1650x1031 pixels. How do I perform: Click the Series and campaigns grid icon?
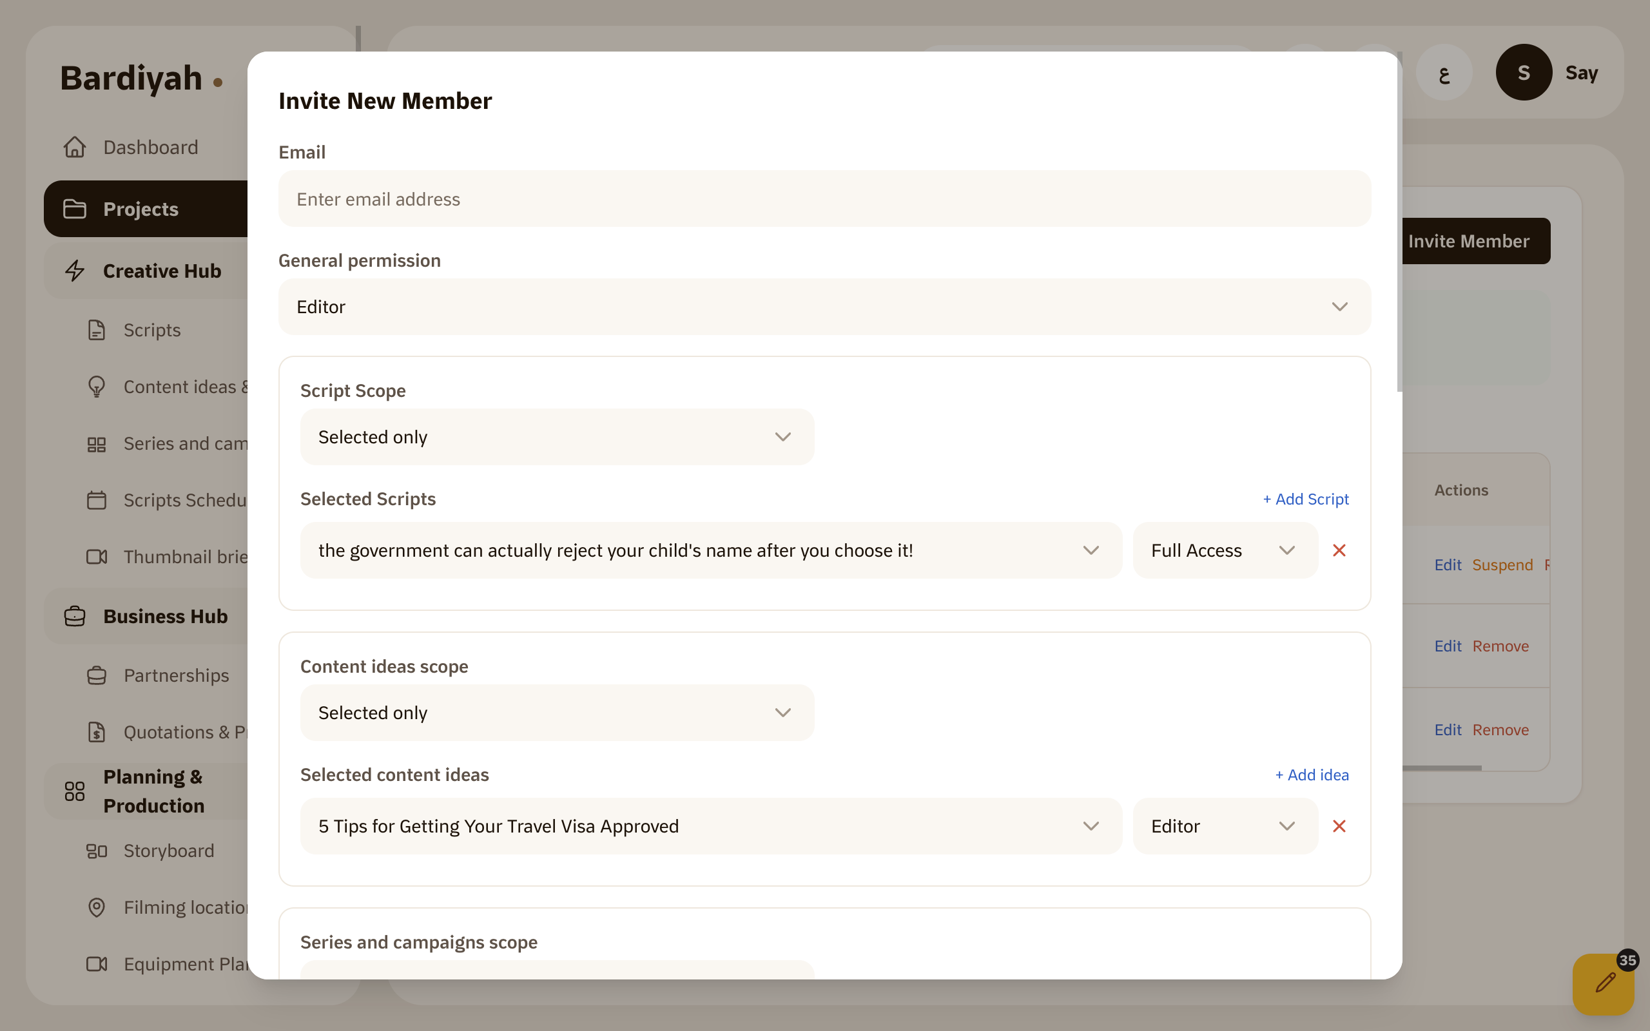pos(97,444)
